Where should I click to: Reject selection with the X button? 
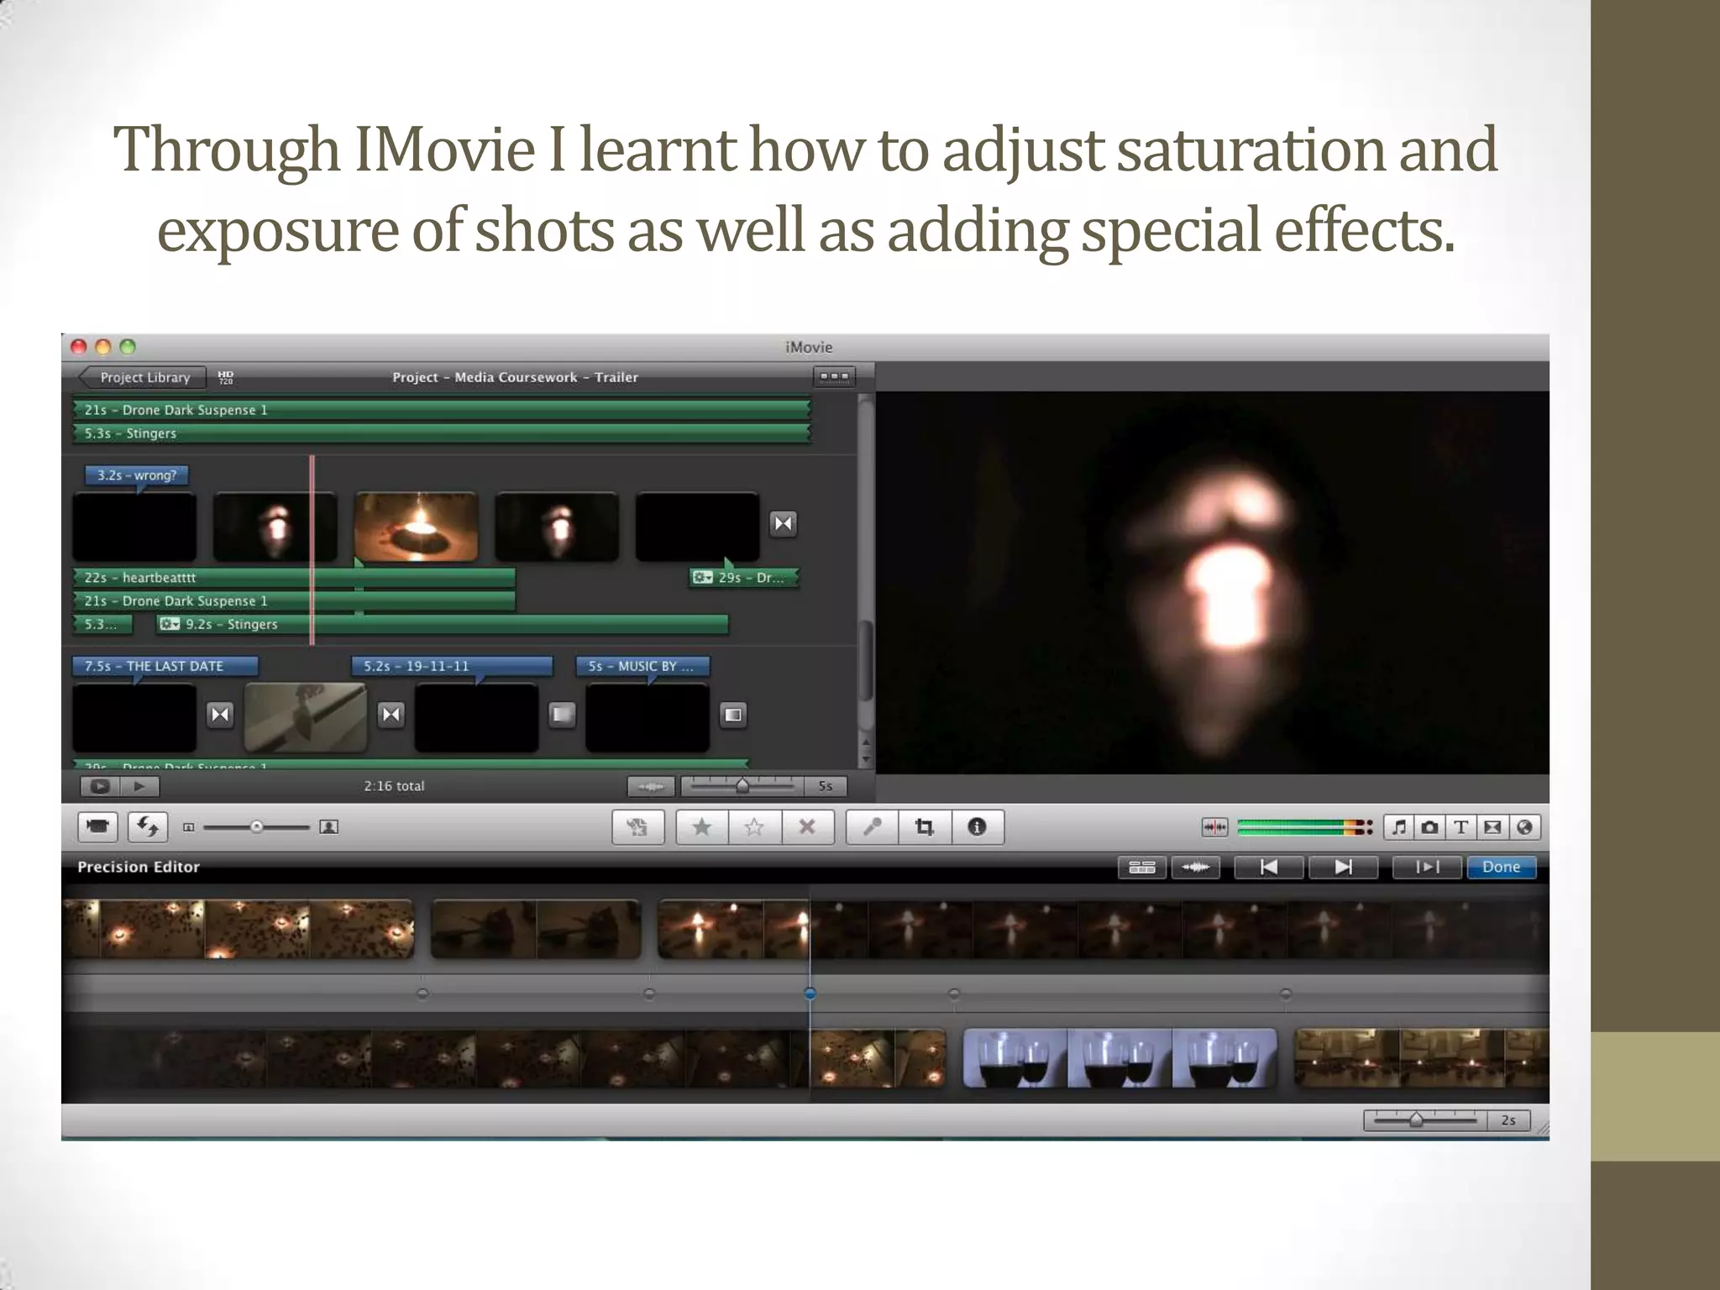point(807,827)
